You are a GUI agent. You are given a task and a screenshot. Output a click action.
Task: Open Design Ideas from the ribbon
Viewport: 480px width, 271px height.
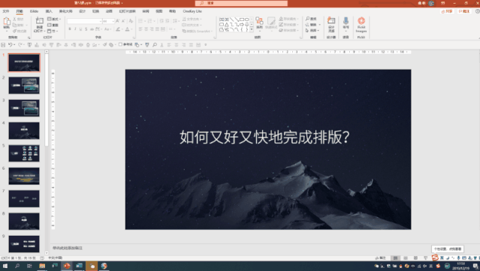coord(331,25)
